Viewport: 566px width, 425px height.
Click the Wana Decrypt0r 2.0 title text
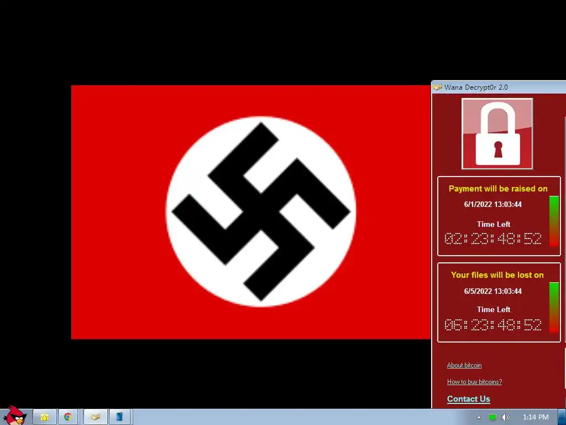476,87
